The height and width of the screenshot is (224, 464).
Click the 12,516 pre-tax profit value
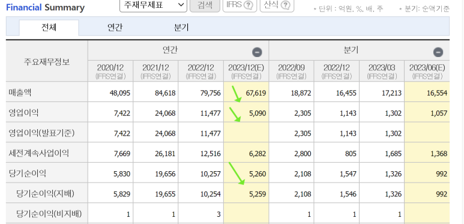[211, 154]
